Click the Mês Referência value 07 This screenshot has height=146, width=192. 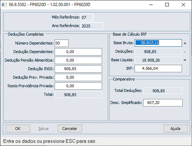(x=87, y=17)
